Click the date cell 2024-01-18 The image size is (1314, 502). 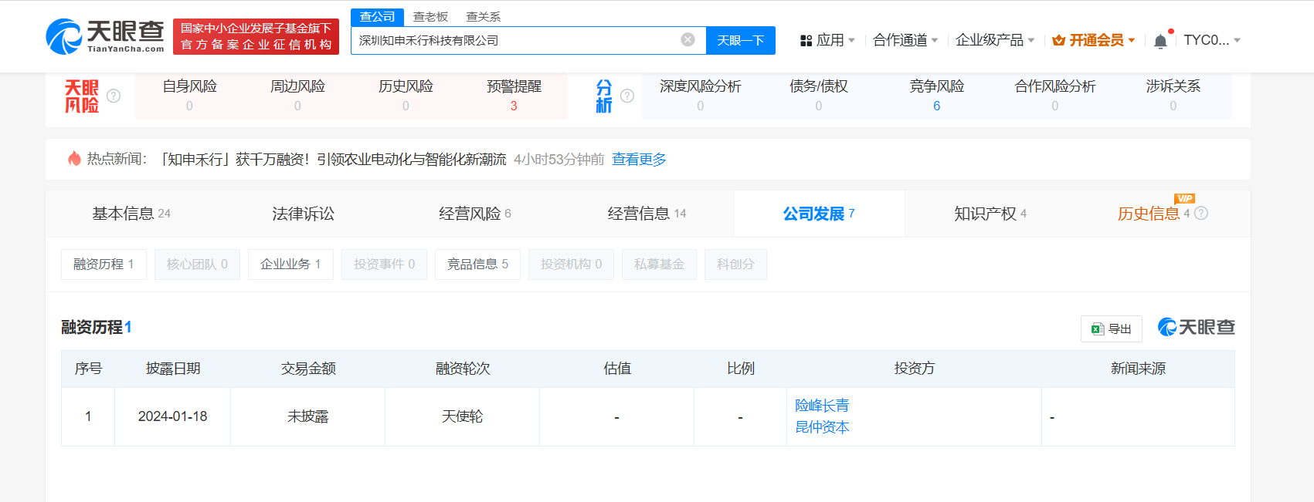click(x=173, y=416)
